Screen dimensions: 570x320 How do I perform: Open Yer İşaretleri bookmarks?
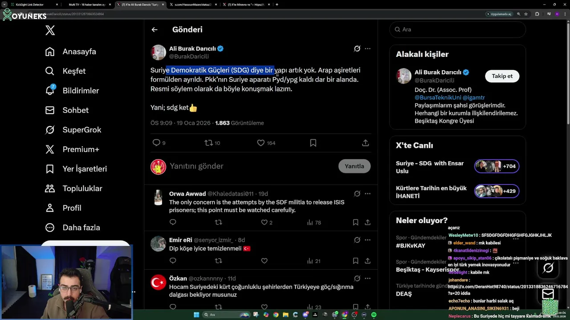point(76,169)
